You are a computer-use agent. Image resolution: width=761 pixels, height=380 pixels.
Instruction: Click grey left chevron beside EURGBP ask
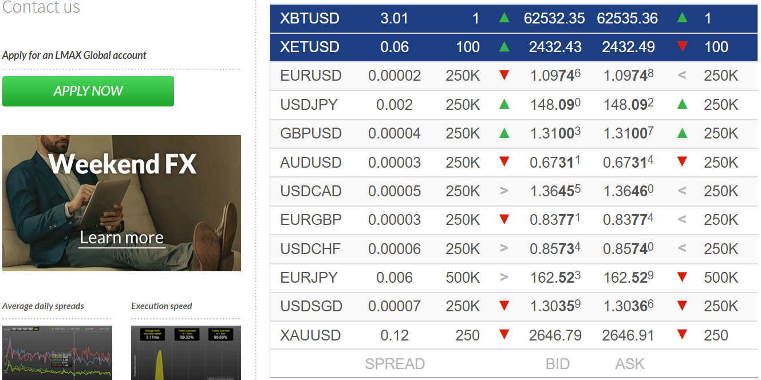[682, 220]
